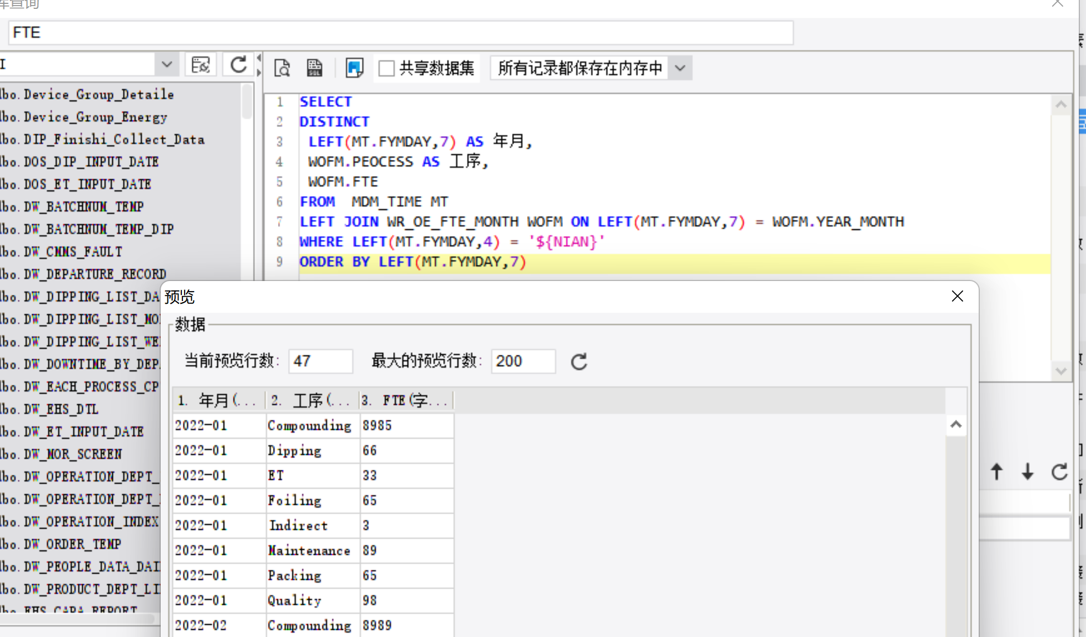The image size is (1086, 637).
Task: Open the 所有记录都保存在内存中 dropdown
Action: click(x=680, y=68)
